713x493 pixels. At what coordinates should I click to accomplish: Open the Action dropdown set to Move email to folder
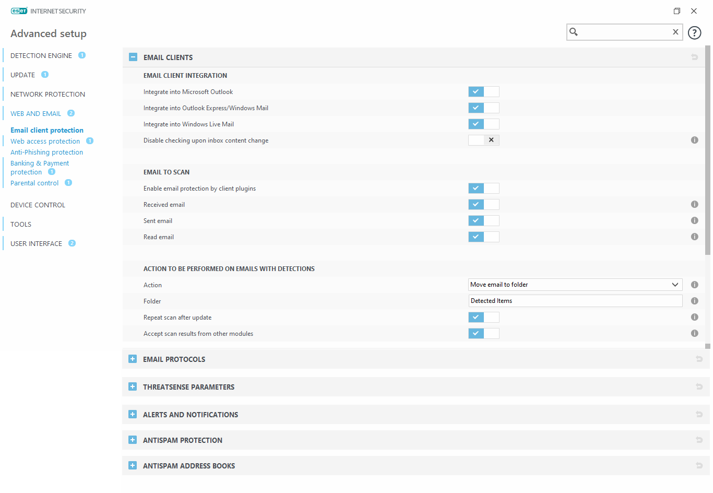click(575, 285)
